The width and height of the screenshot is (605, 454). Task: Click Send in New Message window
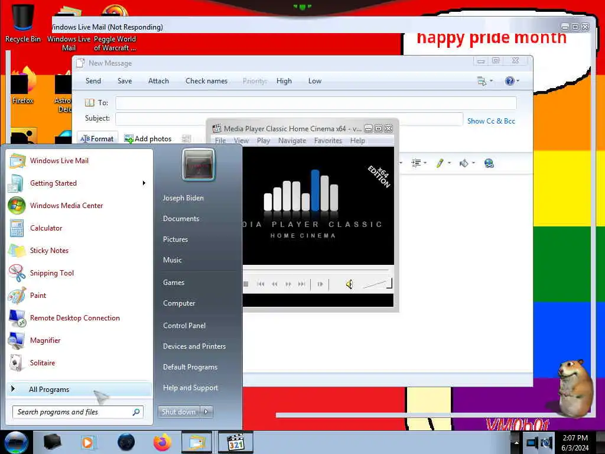[x=93, y=81]
